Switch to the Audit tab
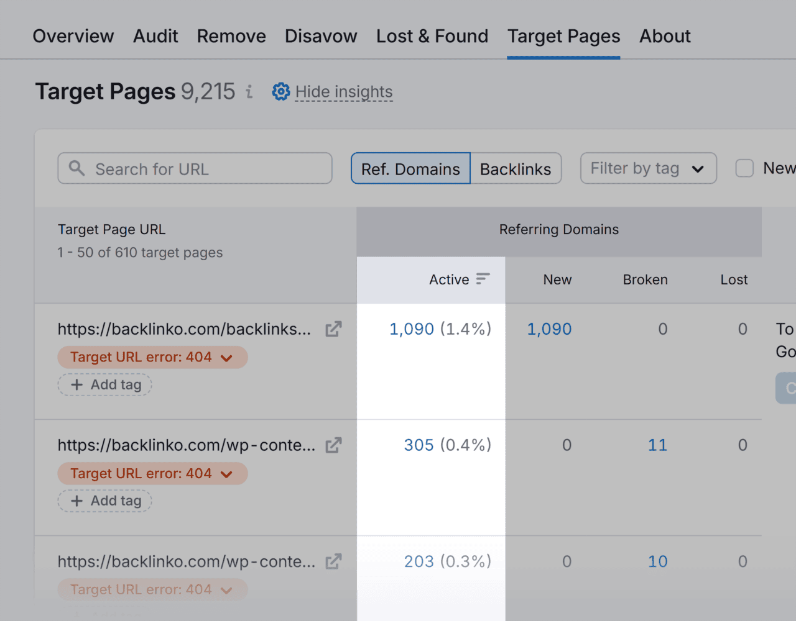 pyautogui.click(x=155, y=36)
